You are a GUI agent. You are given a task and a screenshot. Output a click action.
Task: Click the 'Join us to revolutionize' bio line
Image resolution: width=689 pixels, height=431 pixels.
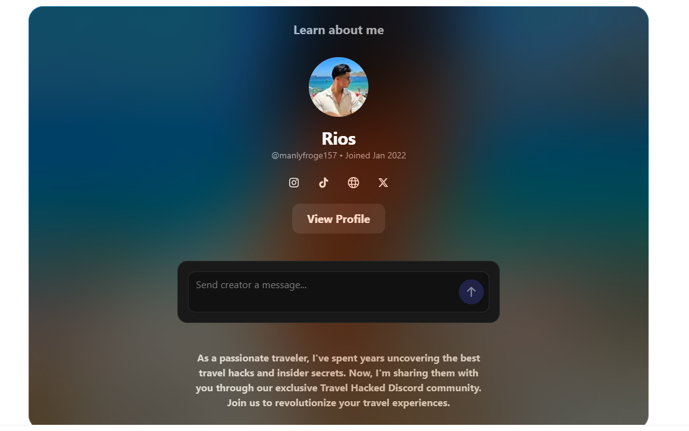coord(339,403)
